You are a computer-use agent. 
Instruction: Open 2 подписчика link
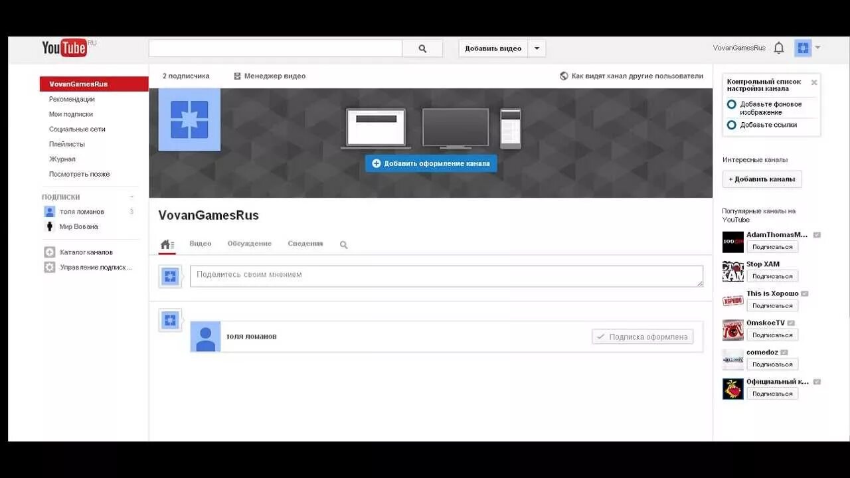pos(186,76)
